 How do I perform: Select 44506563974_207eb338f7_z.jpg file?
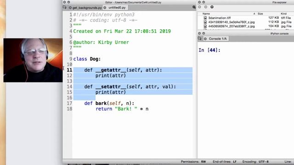click(232, 26)
